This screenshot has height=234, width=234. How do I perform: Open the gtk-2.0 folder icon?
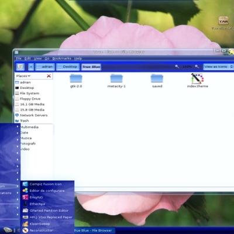click(76, 78)
